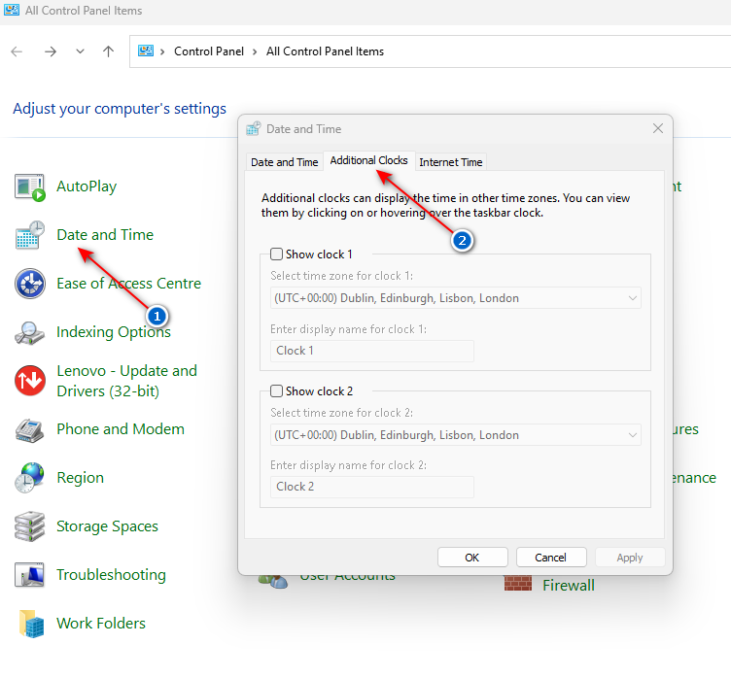The height and width of the screenshot is (678, 731).
Task: Go back with the back arrow
Action: point(17,51)
